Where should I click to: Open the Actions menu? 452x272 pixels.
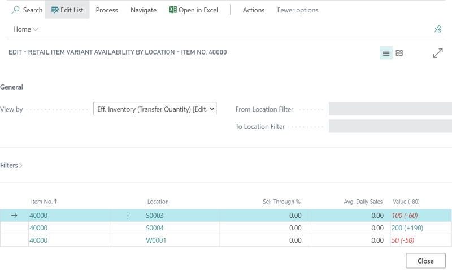(x=254, y=10)
